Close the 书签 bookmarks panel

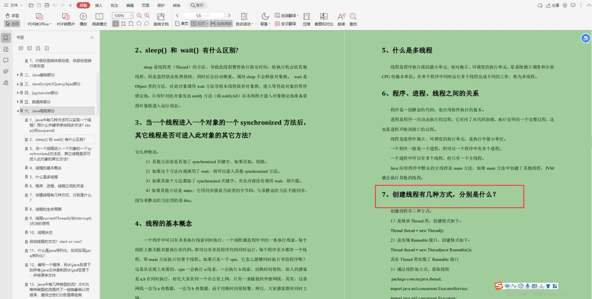92,37
